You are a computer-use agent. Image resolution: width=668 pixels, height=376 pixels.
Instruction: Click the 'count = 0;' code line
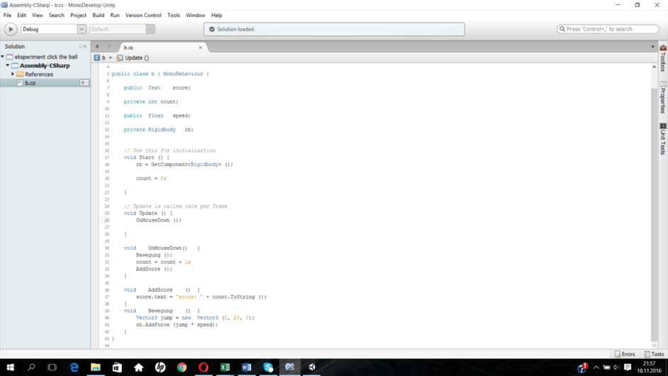coord(151,178)
